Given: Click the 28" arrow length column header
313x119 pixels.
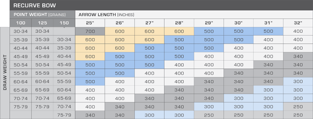Looking at the screenshot, I should point(179,23).
